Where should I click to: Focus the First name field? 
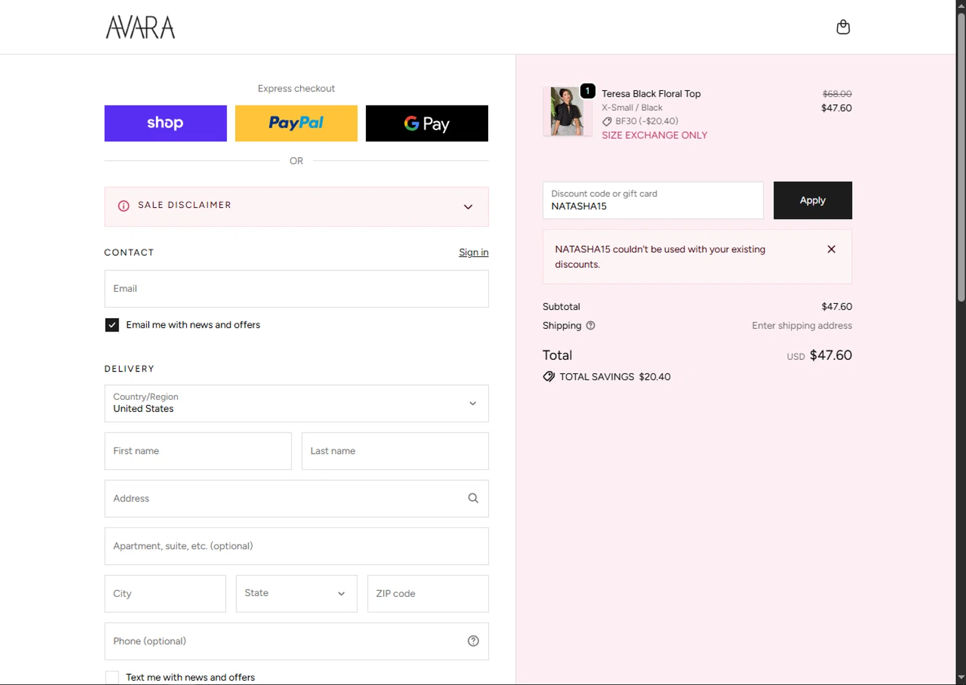198,451
